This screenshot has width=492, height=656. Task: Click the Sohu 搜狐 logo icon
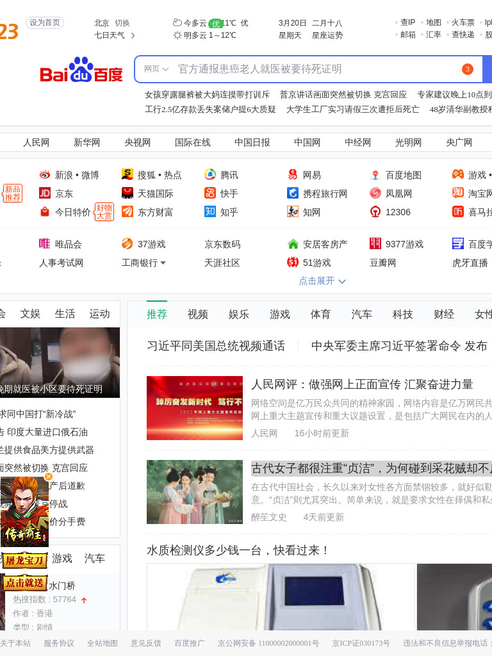click(x=127, y=174)
